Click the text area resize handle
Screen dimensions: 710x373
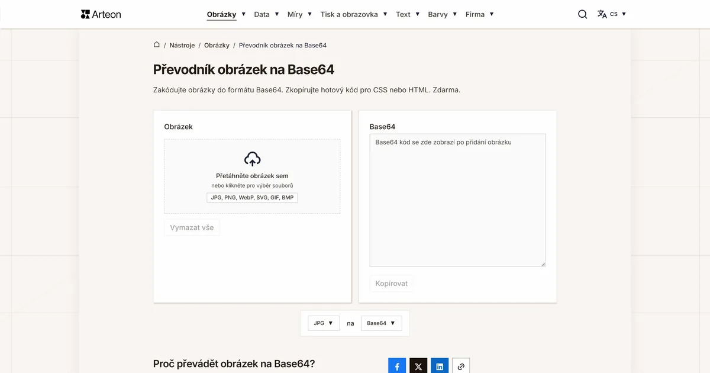543,264
